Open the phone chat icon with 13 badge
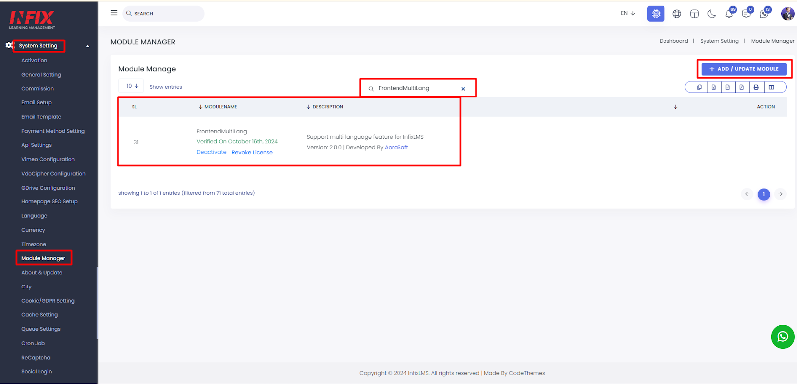This screenshot has height=384, width=797. point(764,13)
